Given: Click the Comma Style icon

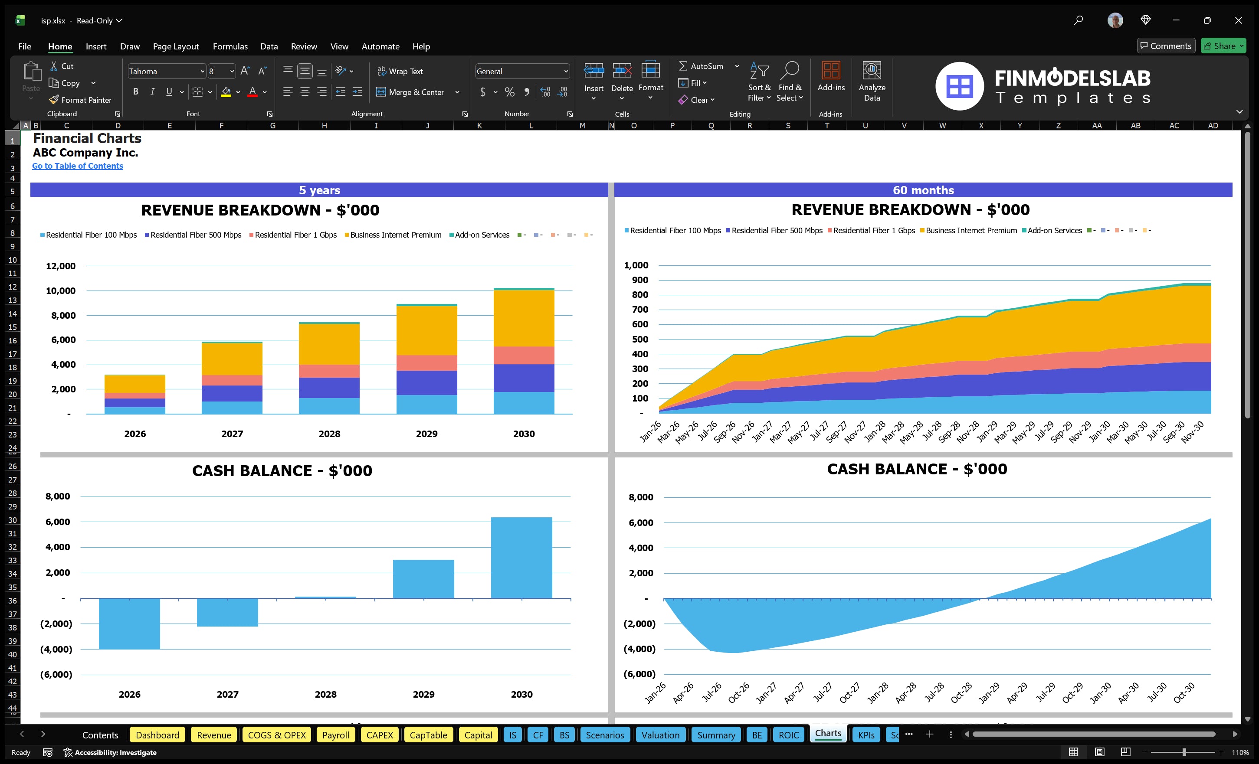Looking at the screenshot, I should point(527,92).
